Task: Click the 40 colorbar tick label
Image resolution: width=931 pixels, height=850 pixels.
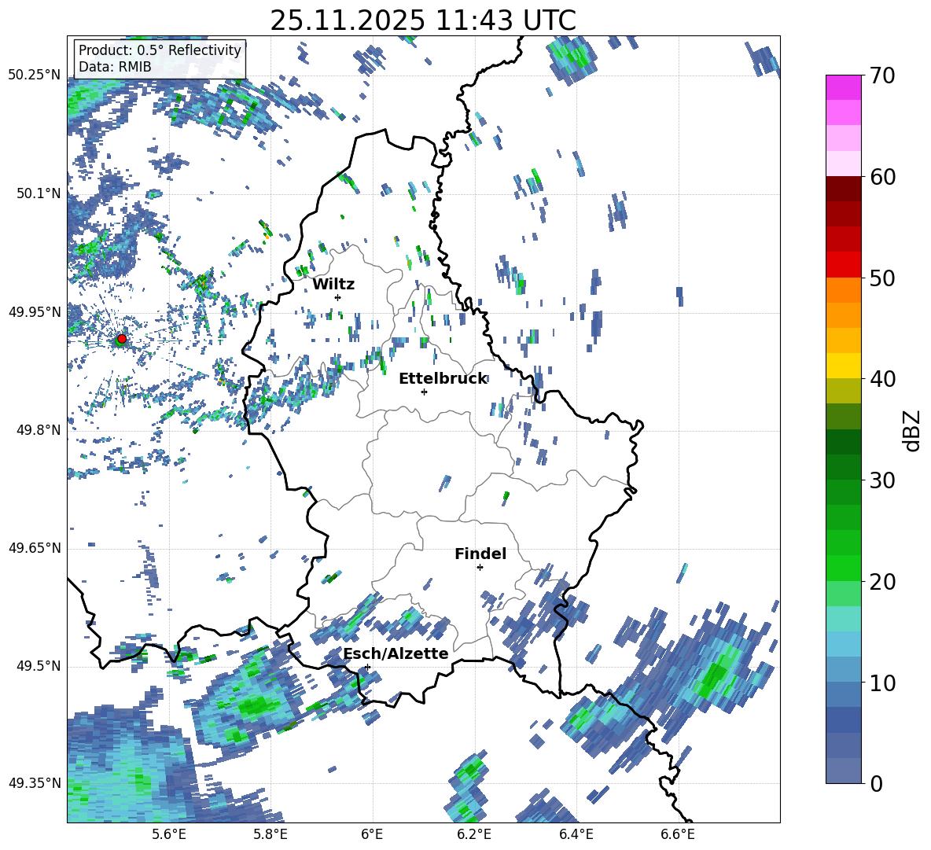Action: pyautogui.click(x=882, y=379)
